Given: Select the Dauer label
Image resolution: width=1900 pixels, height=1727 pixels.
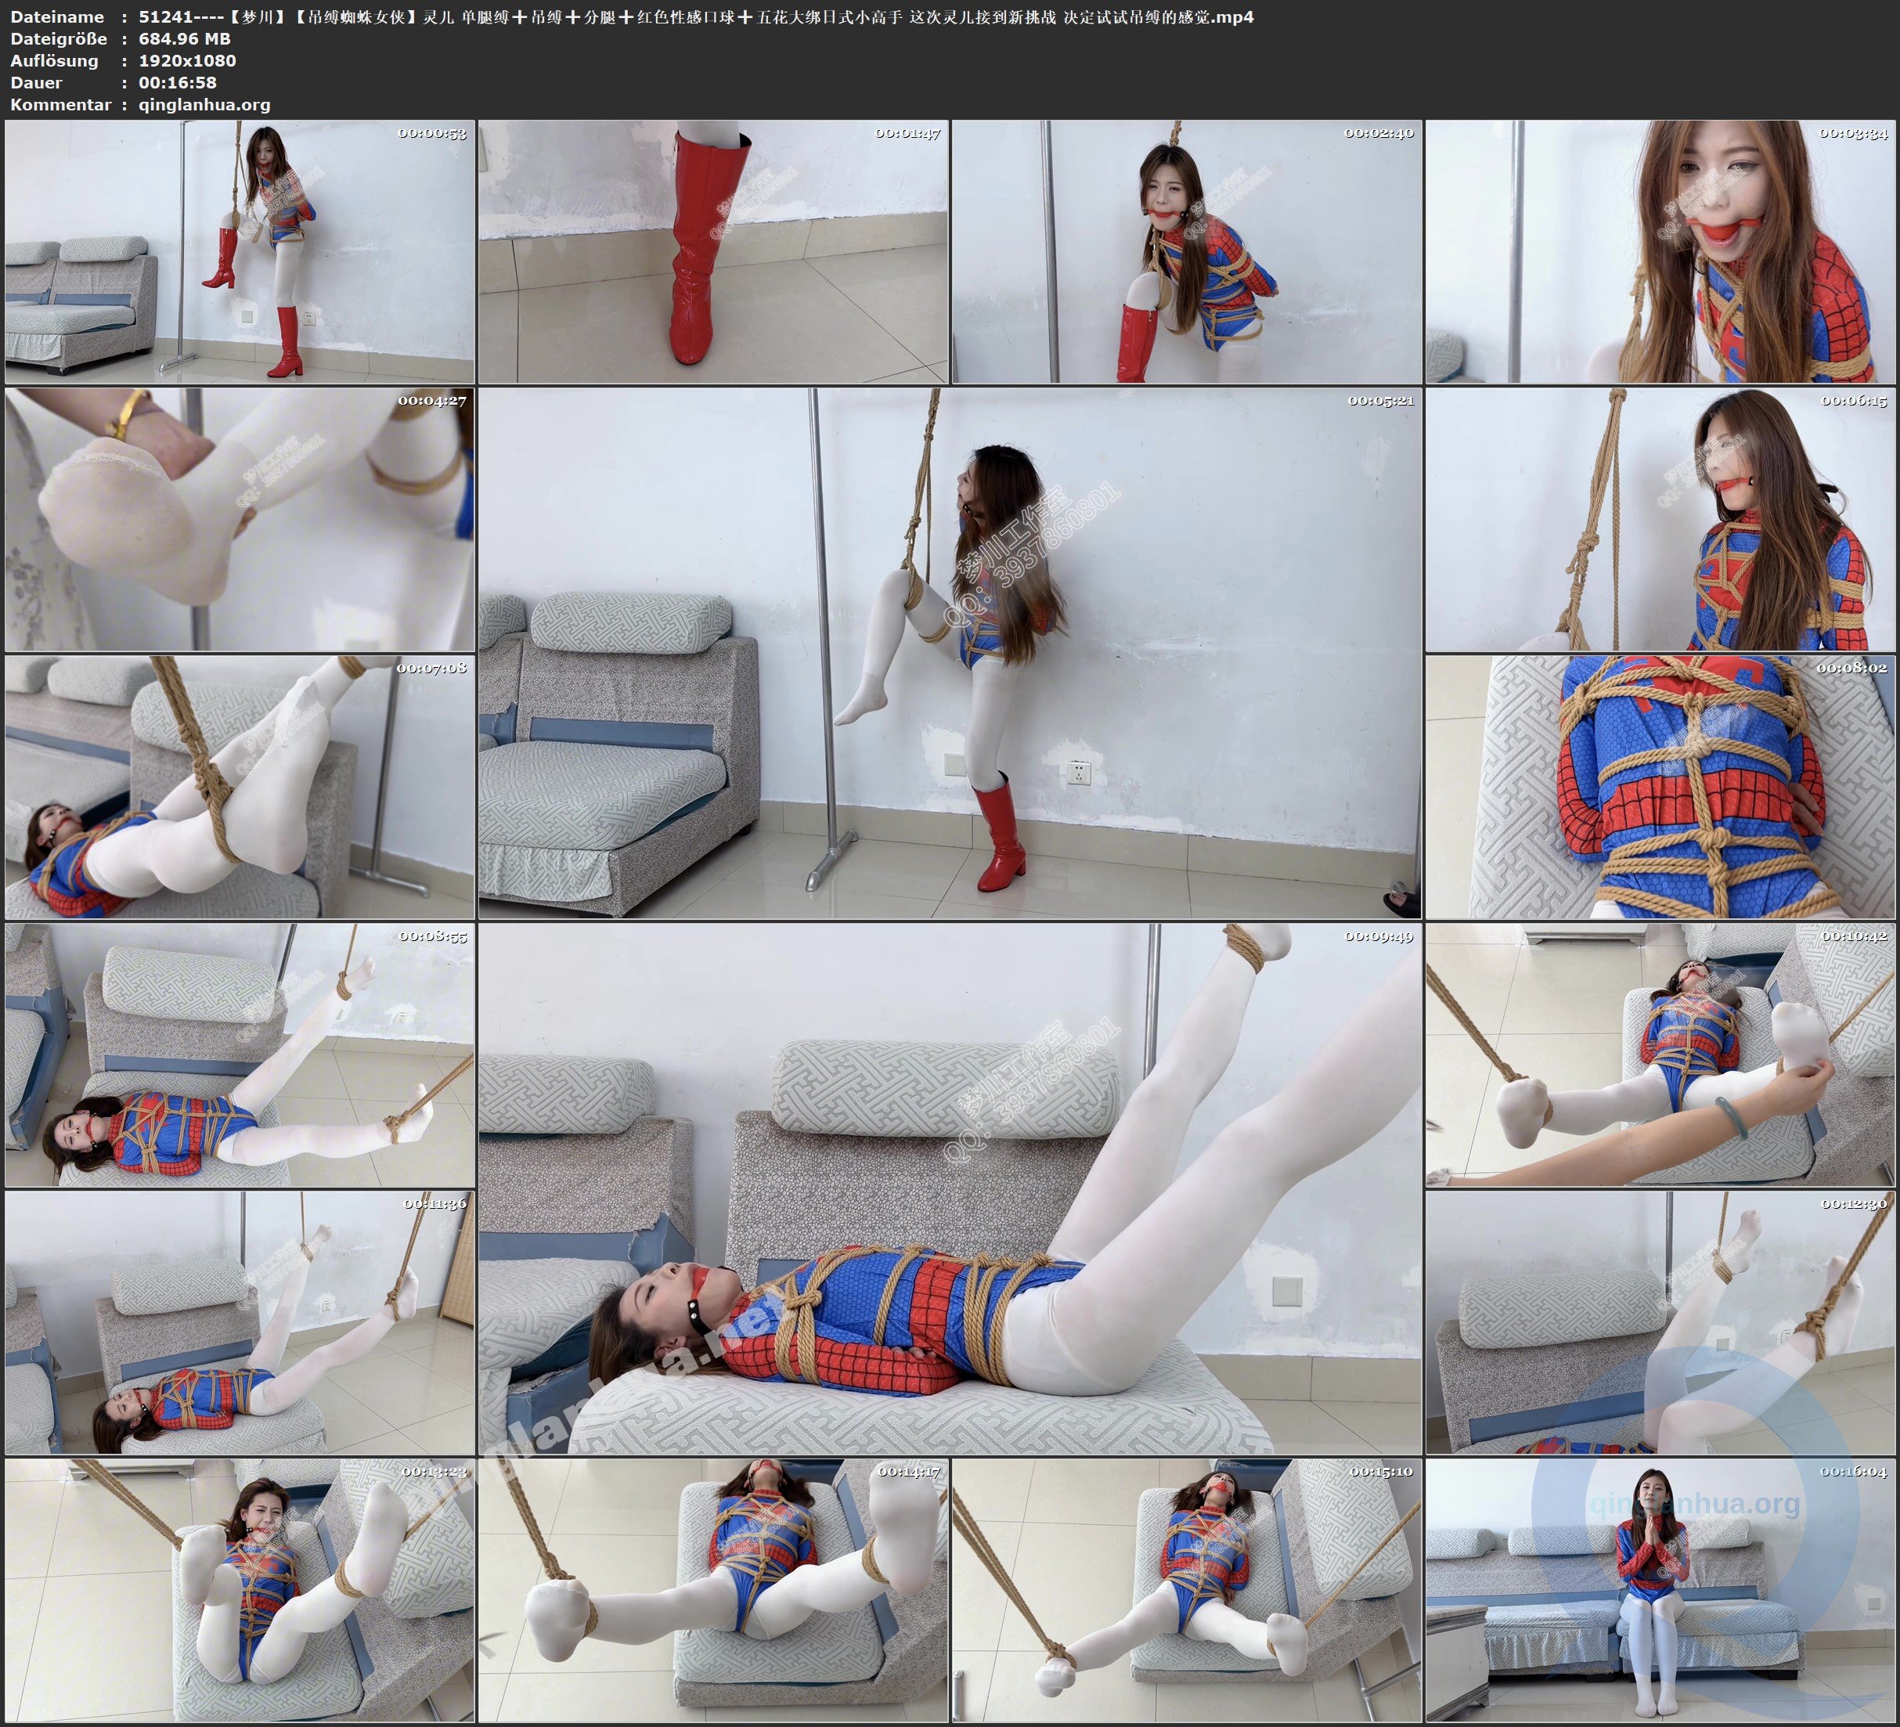Looking at the screenshot, I should (36, 82).
